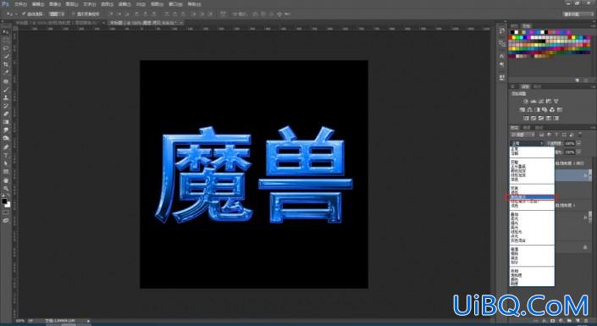Collapse the blend mode dropdown field
The height and width of the screenshot is (326, 597).
(x=527, y=143)
